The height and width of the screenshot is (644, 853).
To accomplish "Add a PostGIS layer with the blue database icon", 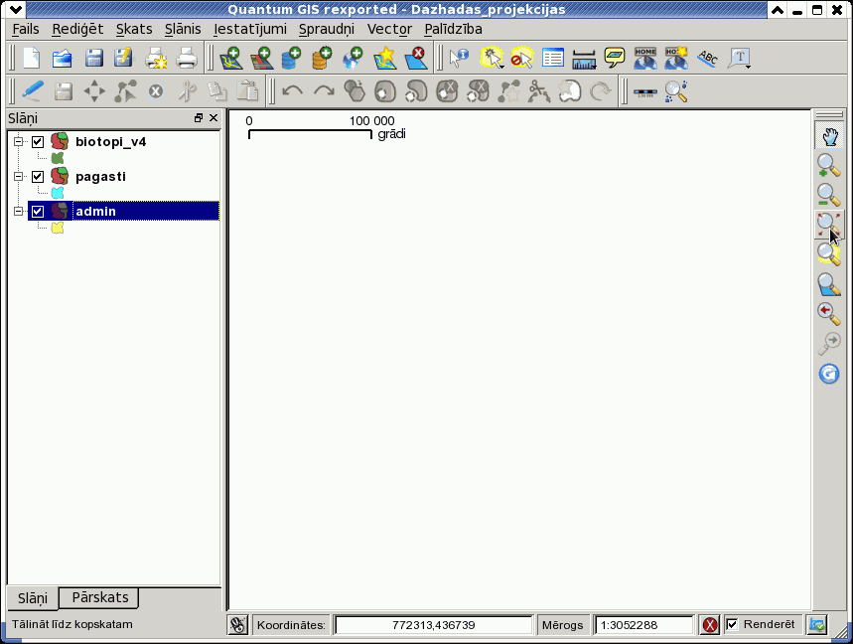I will [x=292, y=58].
